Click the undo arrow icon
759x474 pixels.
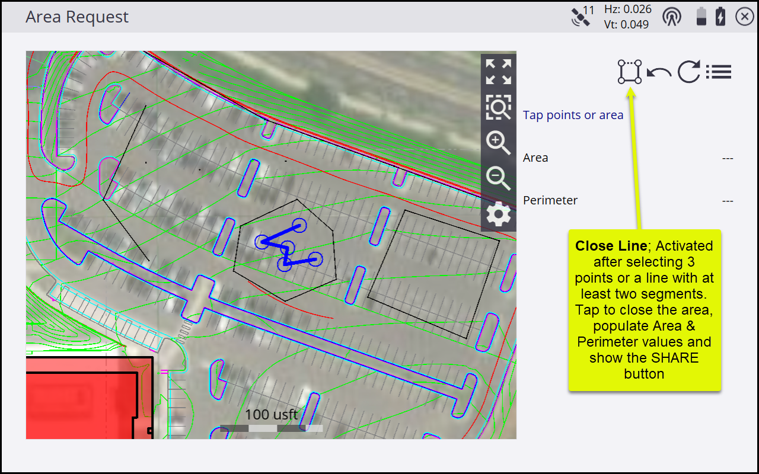click(659, 72)
